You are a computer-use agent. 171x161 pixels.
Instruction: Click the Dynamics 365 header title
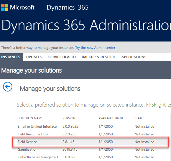coord(68,8)
